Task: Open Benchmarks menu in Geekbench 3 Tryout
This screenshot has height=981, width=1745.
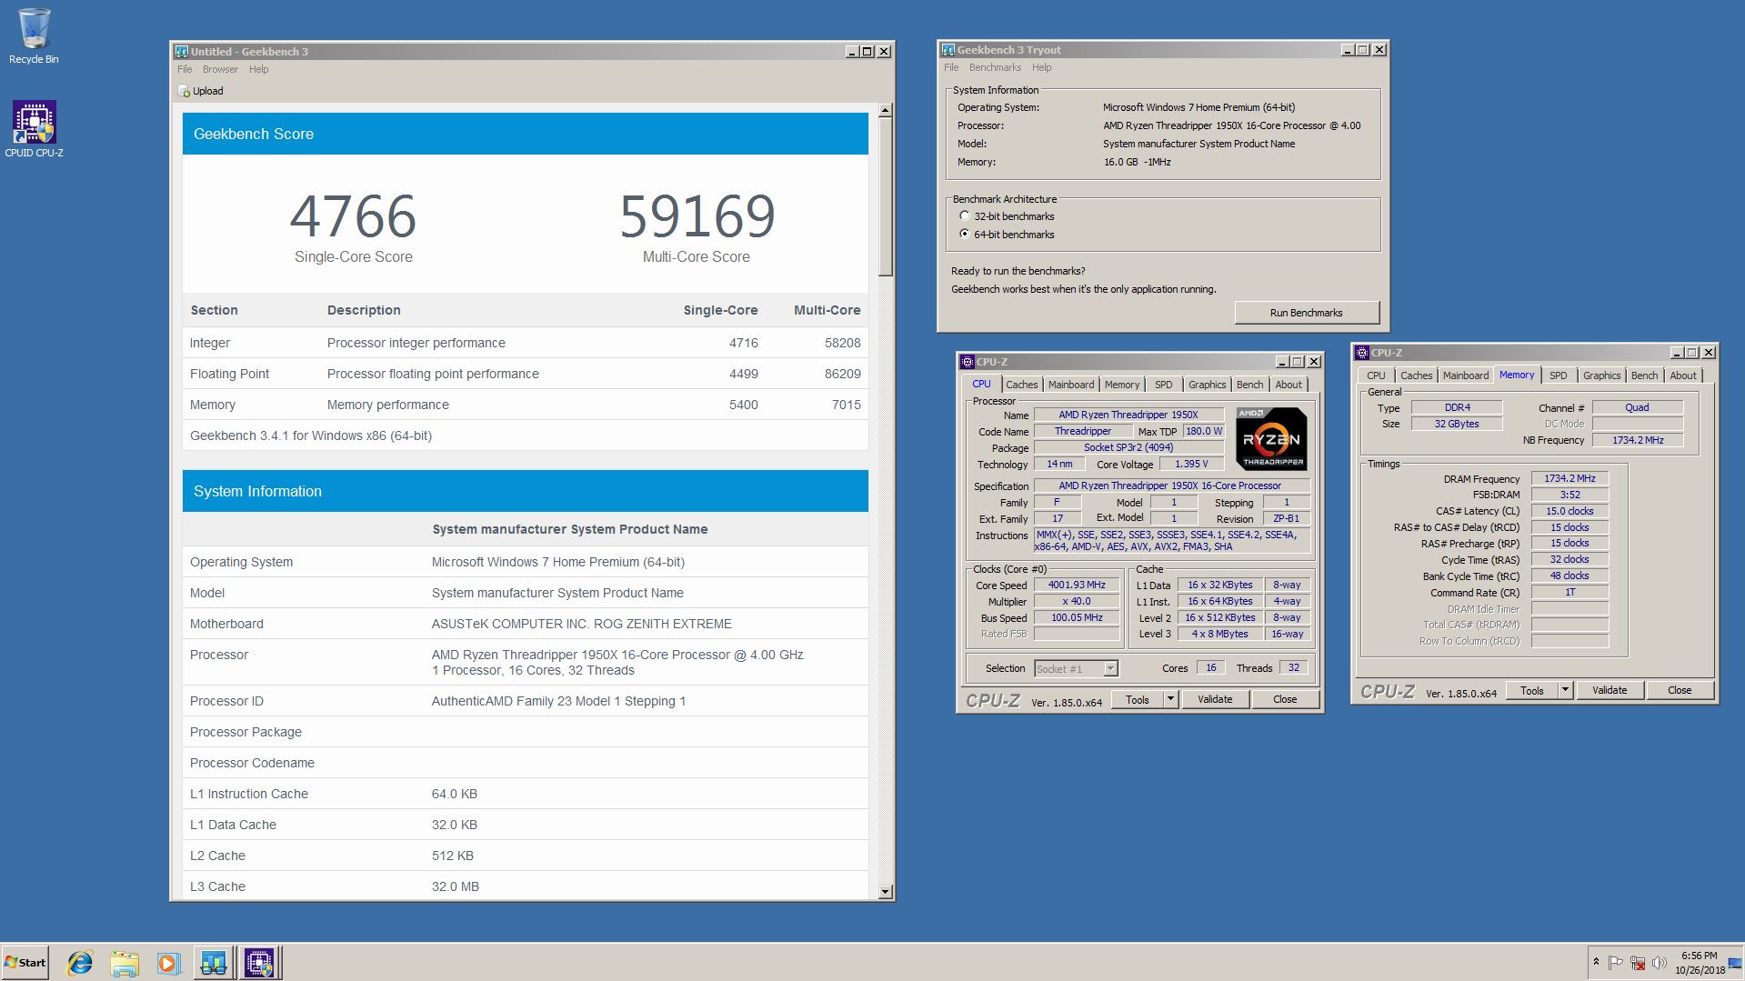Action: click(x=995, y=67)
